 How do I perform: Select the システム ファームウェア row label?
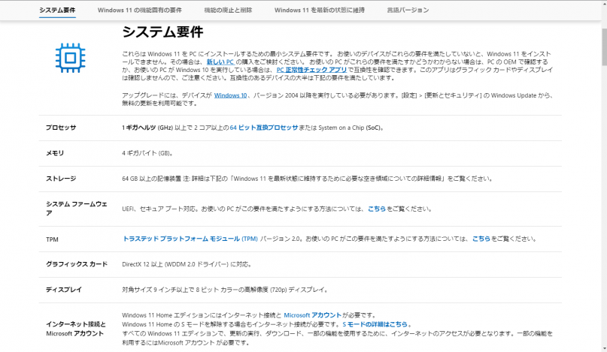[77, 209]
